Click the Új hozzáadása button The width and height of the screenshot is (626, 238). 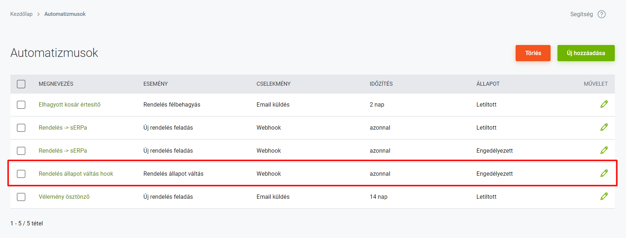click(x=586, y=53)
